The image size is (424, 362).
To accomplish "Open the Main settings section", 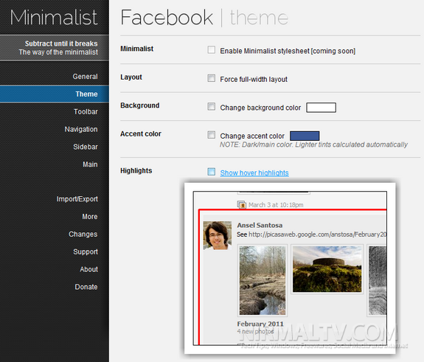I will (x=90, y=164).
